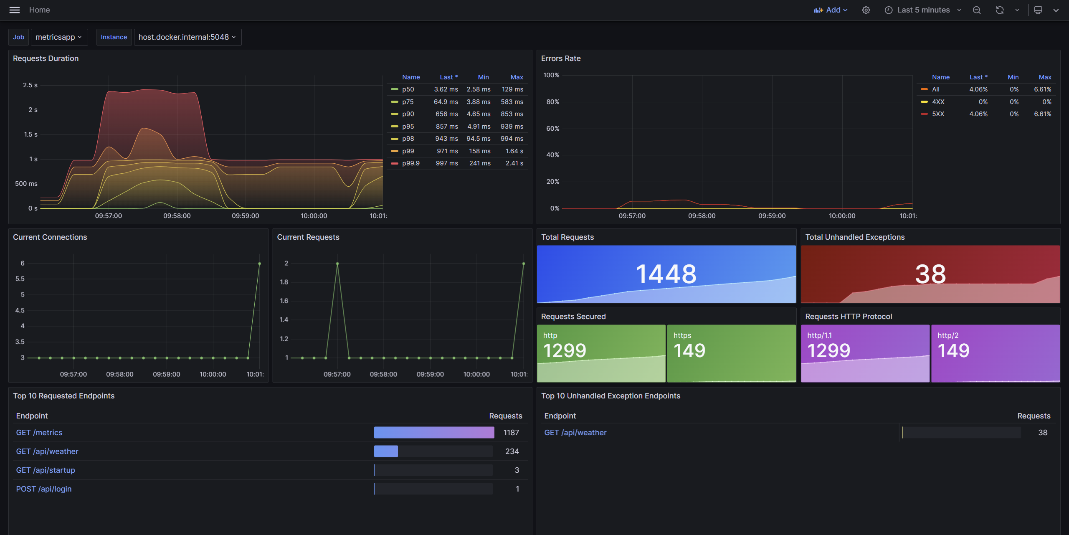The width and height of the screenshot is (1069, 535).
Task: Click the clock icon in time picker
Action: [889, 10]
